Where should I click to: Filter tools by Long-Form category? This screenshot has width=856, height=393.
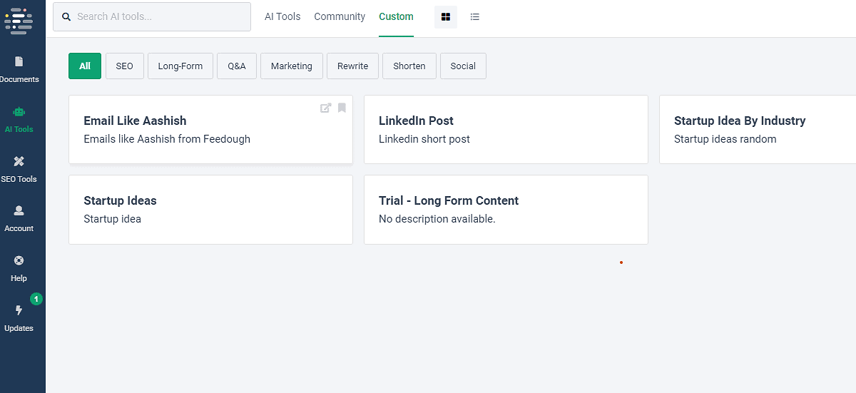point(180,66)
